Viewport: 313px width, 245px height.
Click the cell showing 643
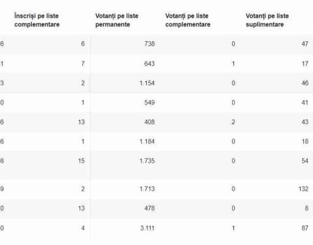coord(149,63)
